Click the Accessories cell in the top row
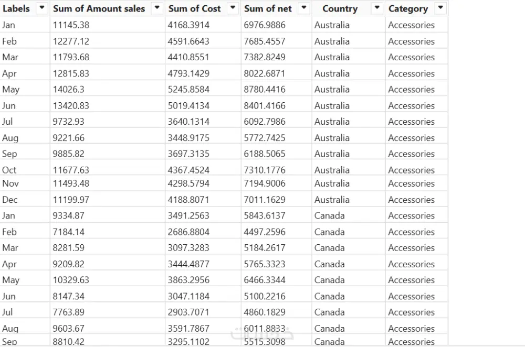This screenshot has width=525, height=347. point(411,25)
